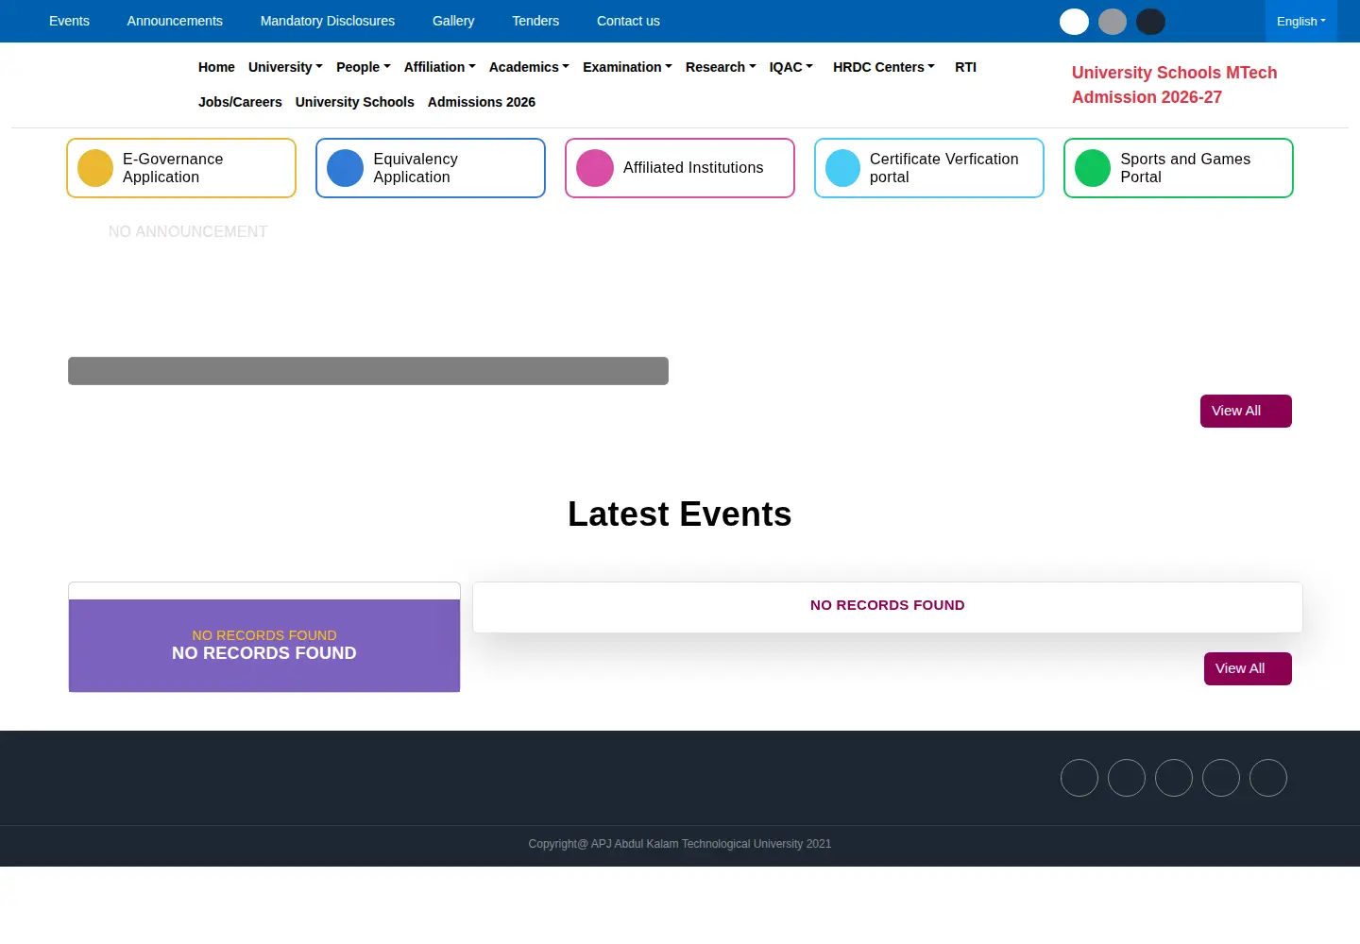Open the Admissions 2026 menu item

(x=482, y=102)
